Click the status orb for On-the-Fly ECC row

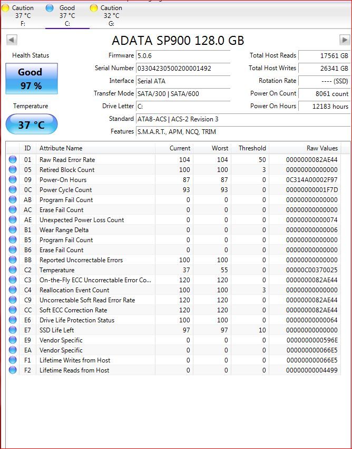13,280
